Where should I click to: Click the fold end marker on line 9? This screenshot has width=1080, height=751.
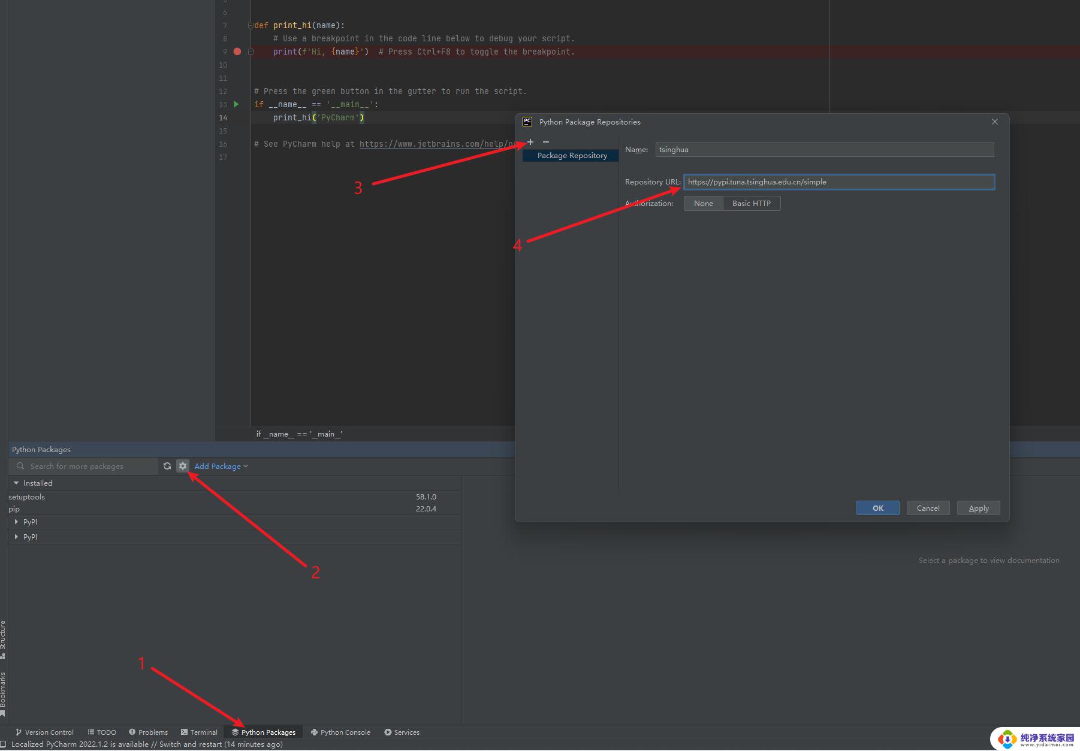point(251,52)
